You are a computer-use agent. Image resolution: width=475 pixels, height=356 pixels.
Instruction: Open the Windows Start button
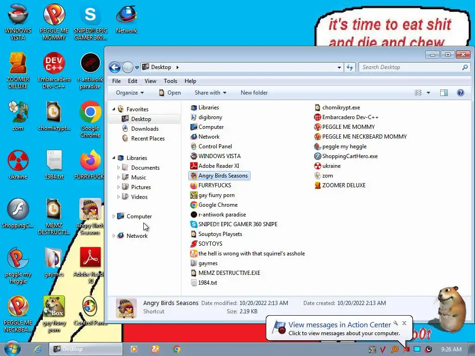coord(12,349)
